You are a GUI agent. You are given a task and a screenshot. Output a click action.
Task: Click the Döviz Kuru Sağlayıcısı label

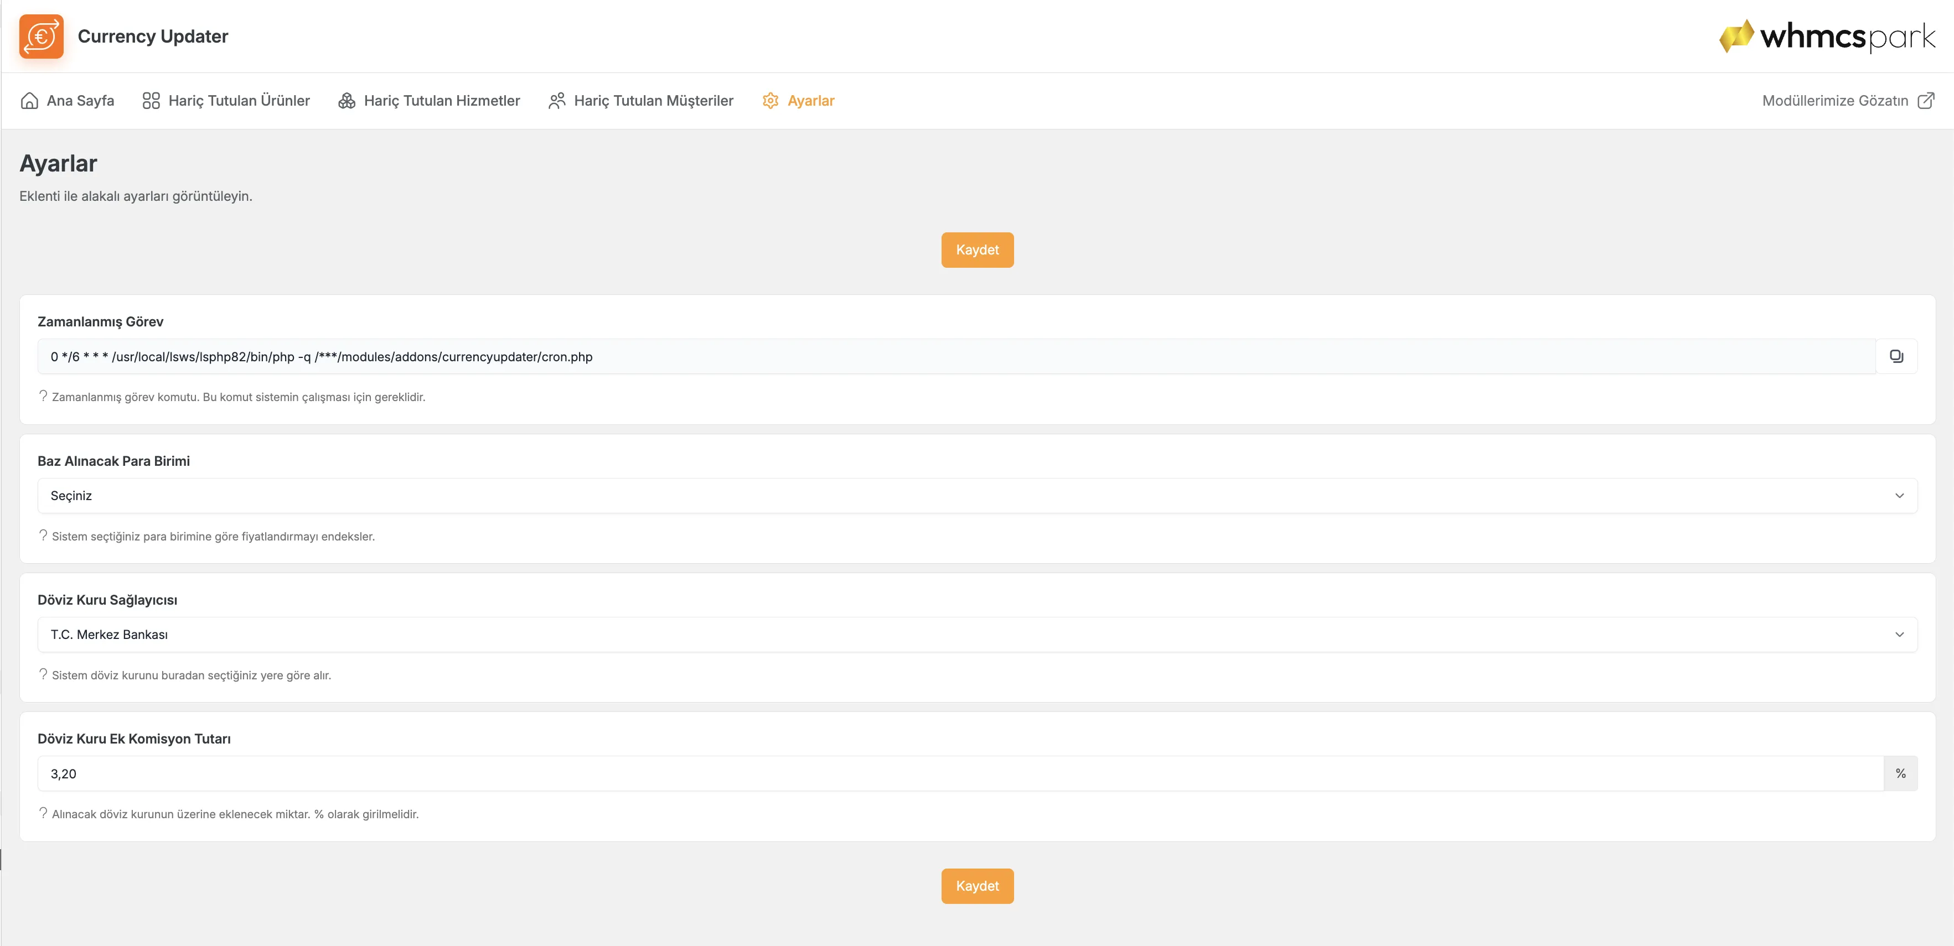point(108,600)
